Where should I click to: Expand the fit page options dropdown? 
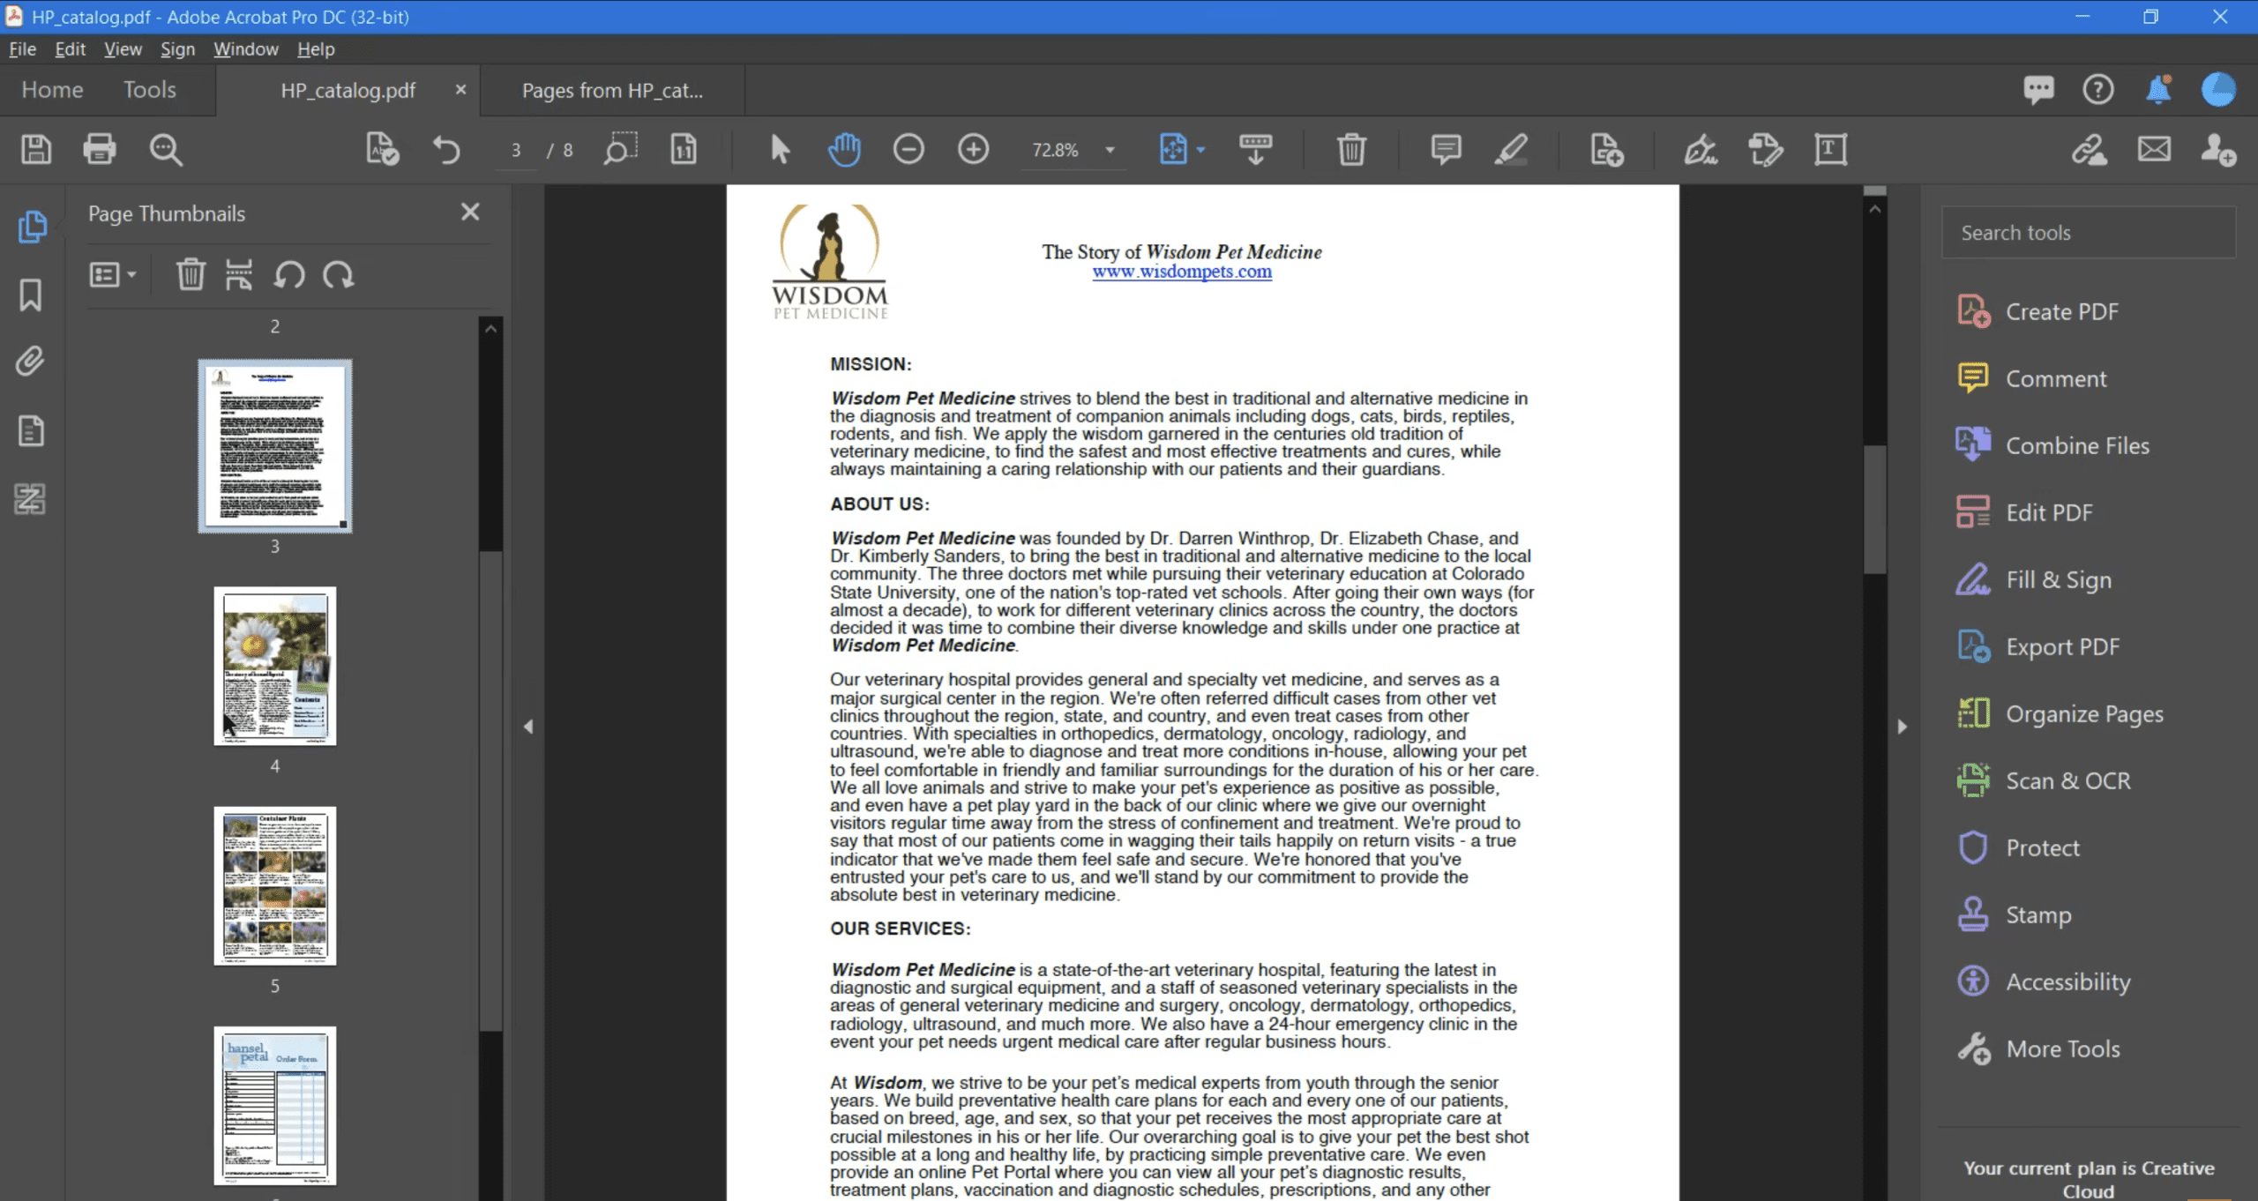coord(1201,150)
